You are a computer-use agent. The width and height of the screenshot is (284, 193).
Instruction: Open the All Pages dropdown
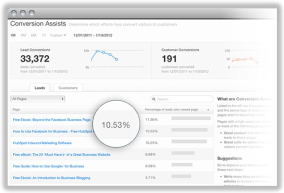coord(38,99)
